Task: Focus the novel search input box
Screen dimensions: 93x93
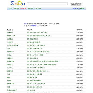Action: coord(47,4)
